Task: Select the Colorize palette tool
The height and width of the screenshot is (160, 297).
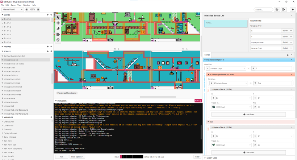Action: (x=58, y=40)
